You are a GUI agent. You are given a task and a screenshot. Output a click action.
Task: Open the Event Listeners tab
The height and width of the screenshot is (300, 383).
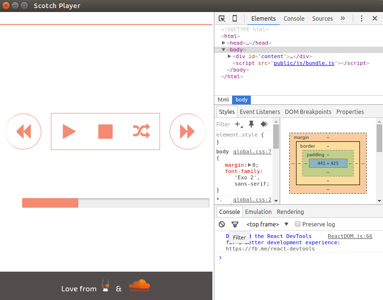pyautogui.click(x=259, y=112)
